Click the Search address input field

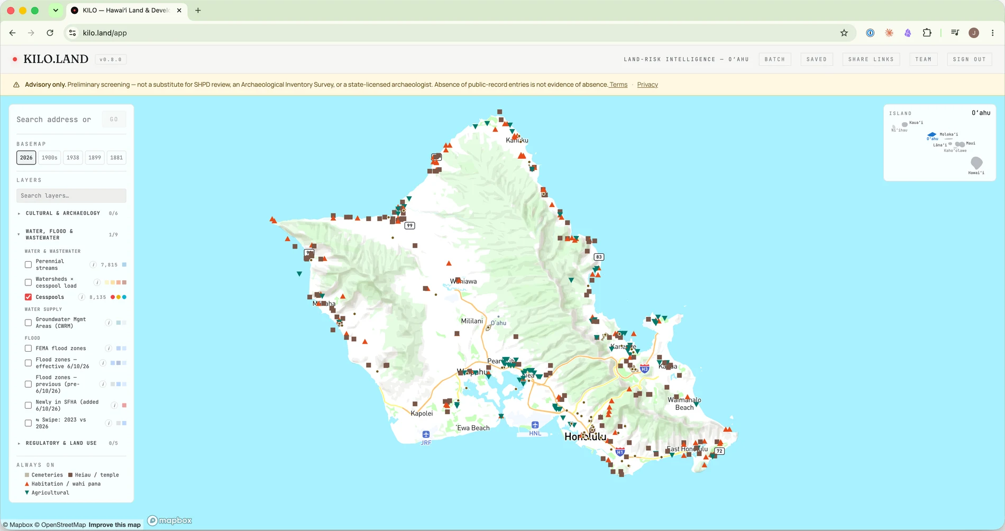pos(58,120)
